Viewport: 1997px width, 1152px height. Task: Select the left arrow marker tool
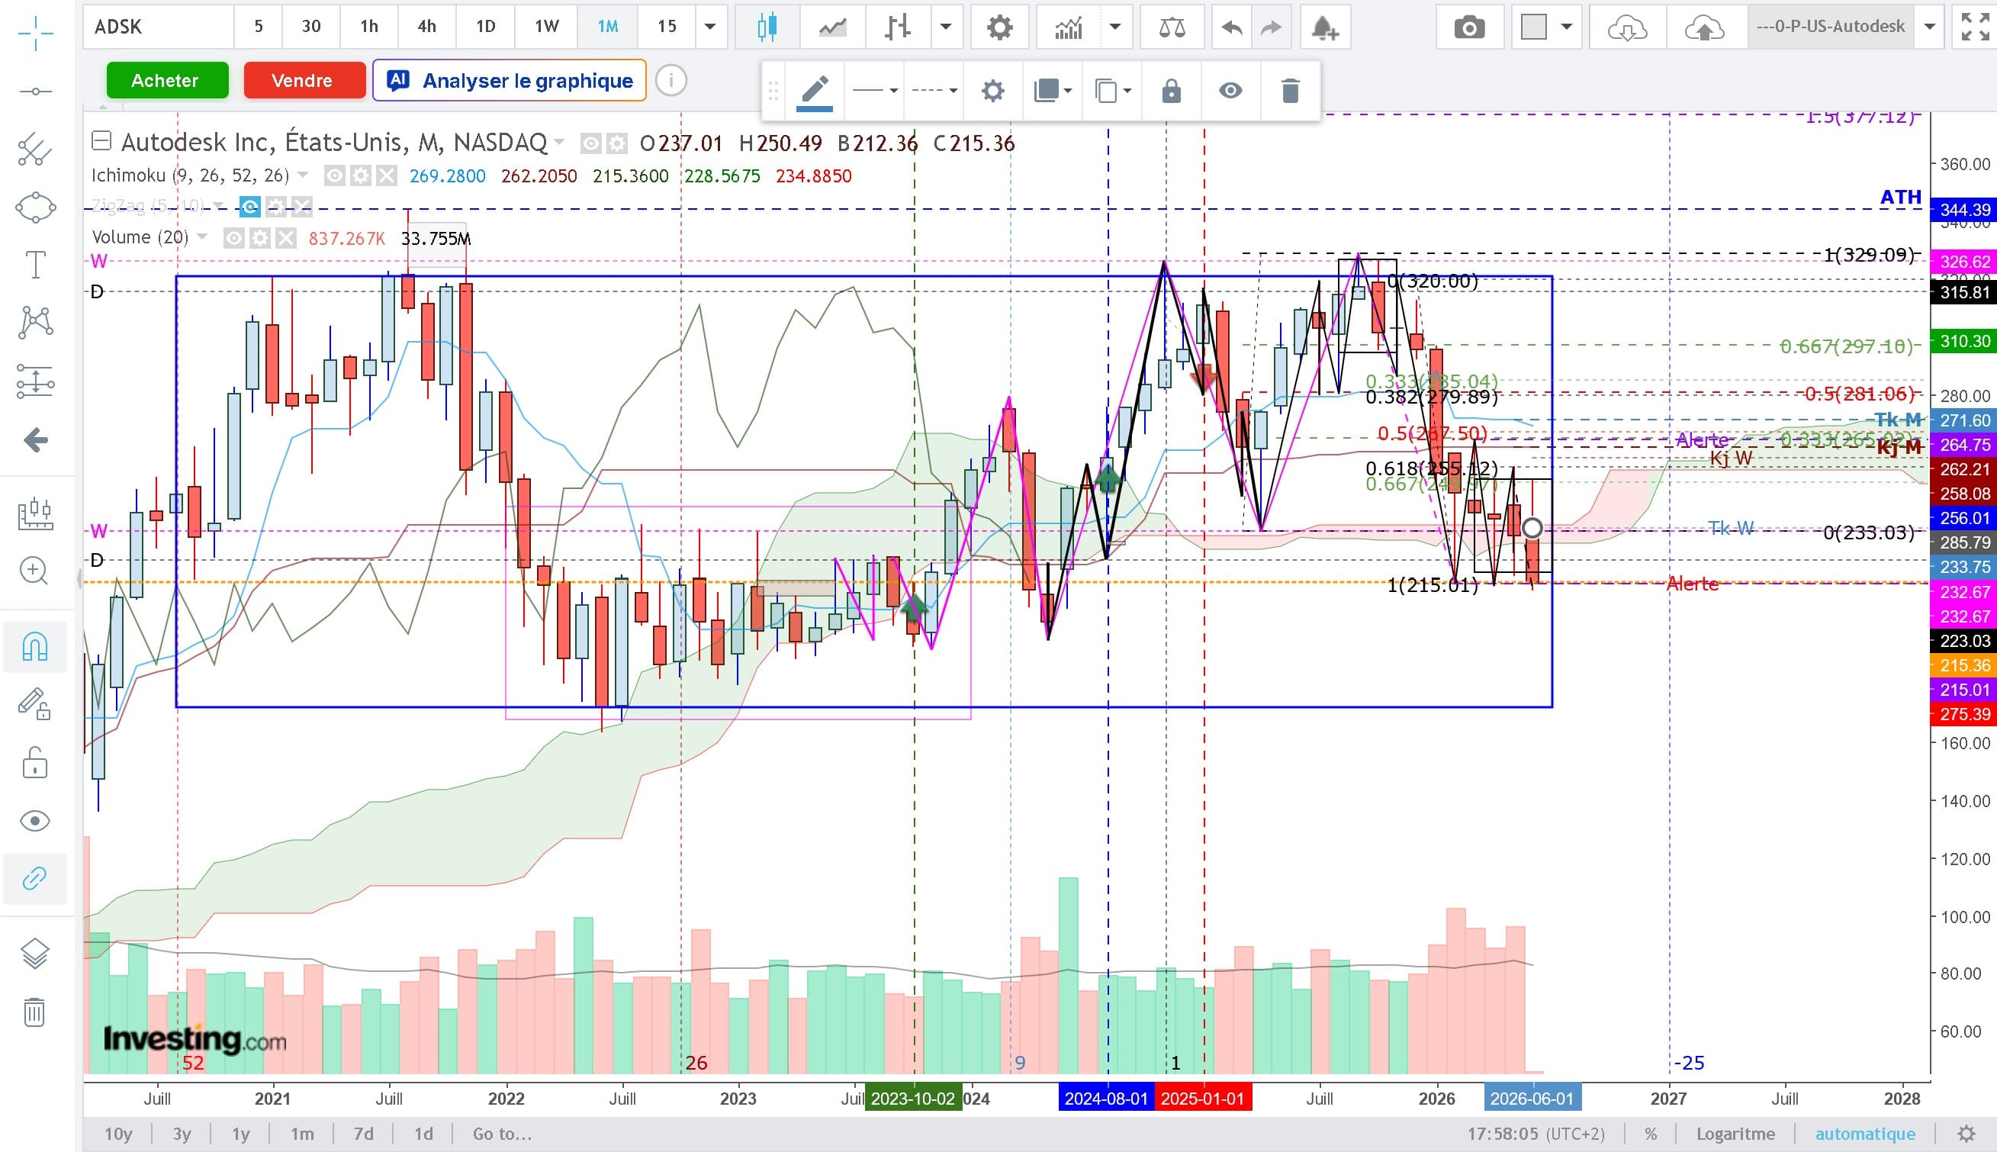35,440
